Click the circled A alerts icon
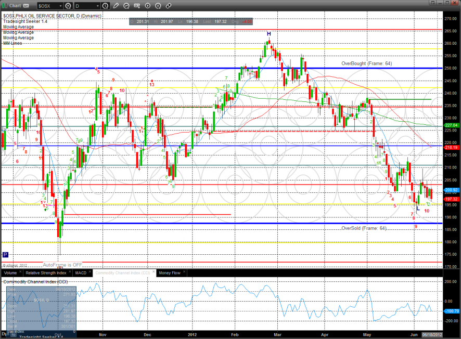461x339 pixels. (158, 6)
